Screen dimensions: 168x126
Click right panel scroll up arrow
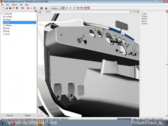tap(167, 13)
